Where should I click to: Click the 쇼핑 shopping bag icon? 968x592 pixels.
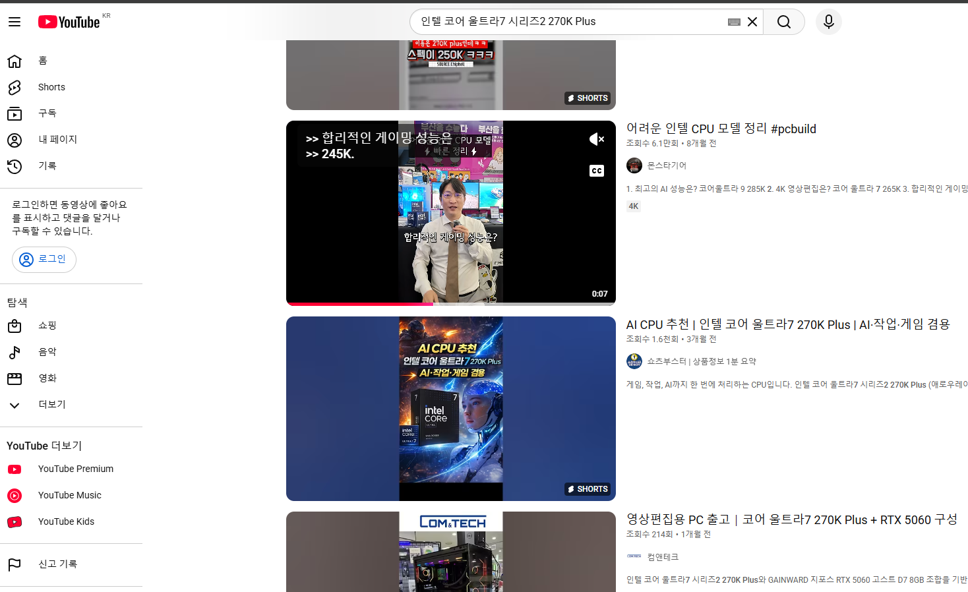pos(15,326)
